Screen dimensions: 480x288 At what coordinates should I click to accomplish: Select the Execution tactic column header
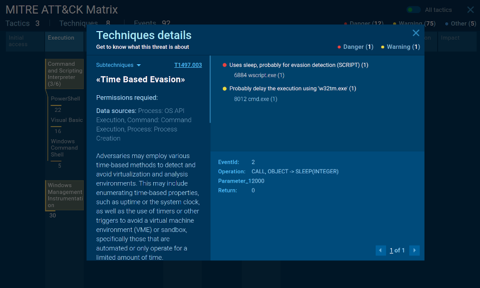[x=64, y=41]
